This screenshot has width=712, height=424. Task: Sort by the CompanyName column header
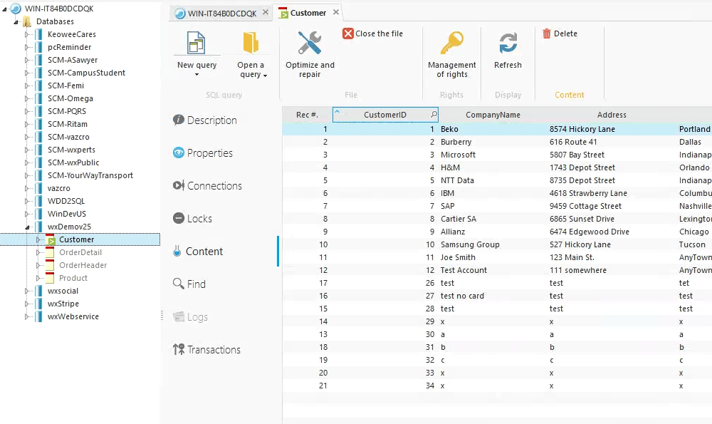tap(493, 115)
